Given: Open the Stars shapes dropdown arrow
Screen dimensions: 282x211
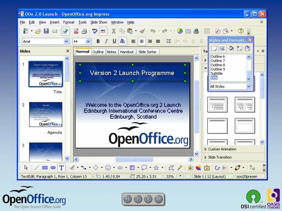Looking at the screenshot, I should 162,168.
